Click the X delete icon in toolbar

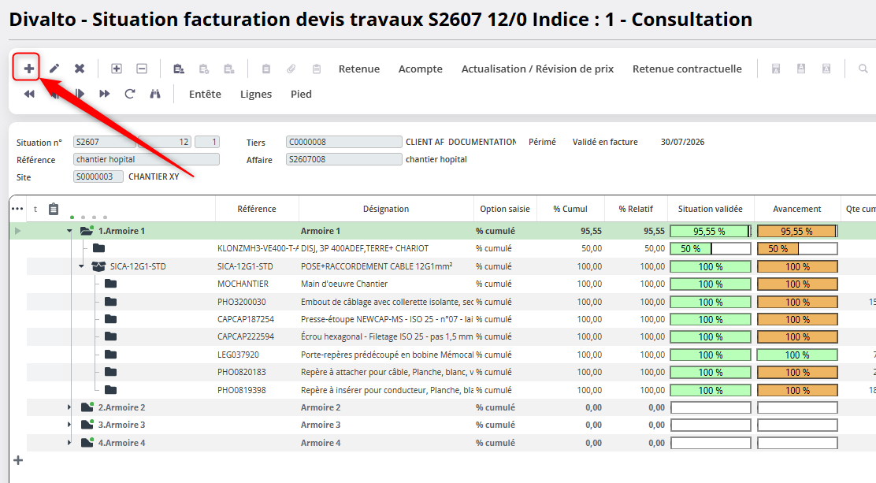click(80, 69)
